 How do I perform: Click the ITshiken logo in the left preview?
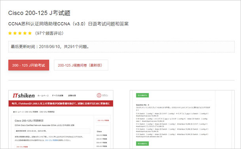point(24,96)
